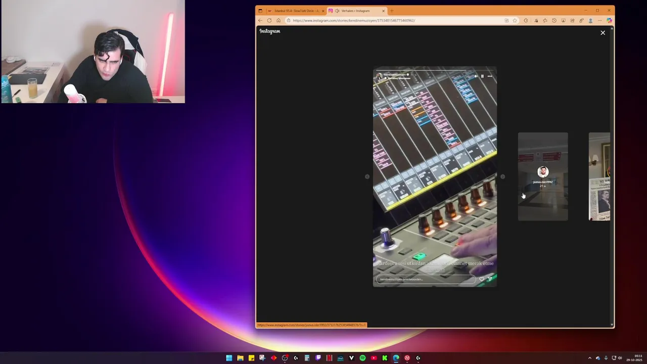Open the Copilot sidebar icon
Image resolution: width=647 pixels, height=364 pixels.
click(x=609, y=21)
